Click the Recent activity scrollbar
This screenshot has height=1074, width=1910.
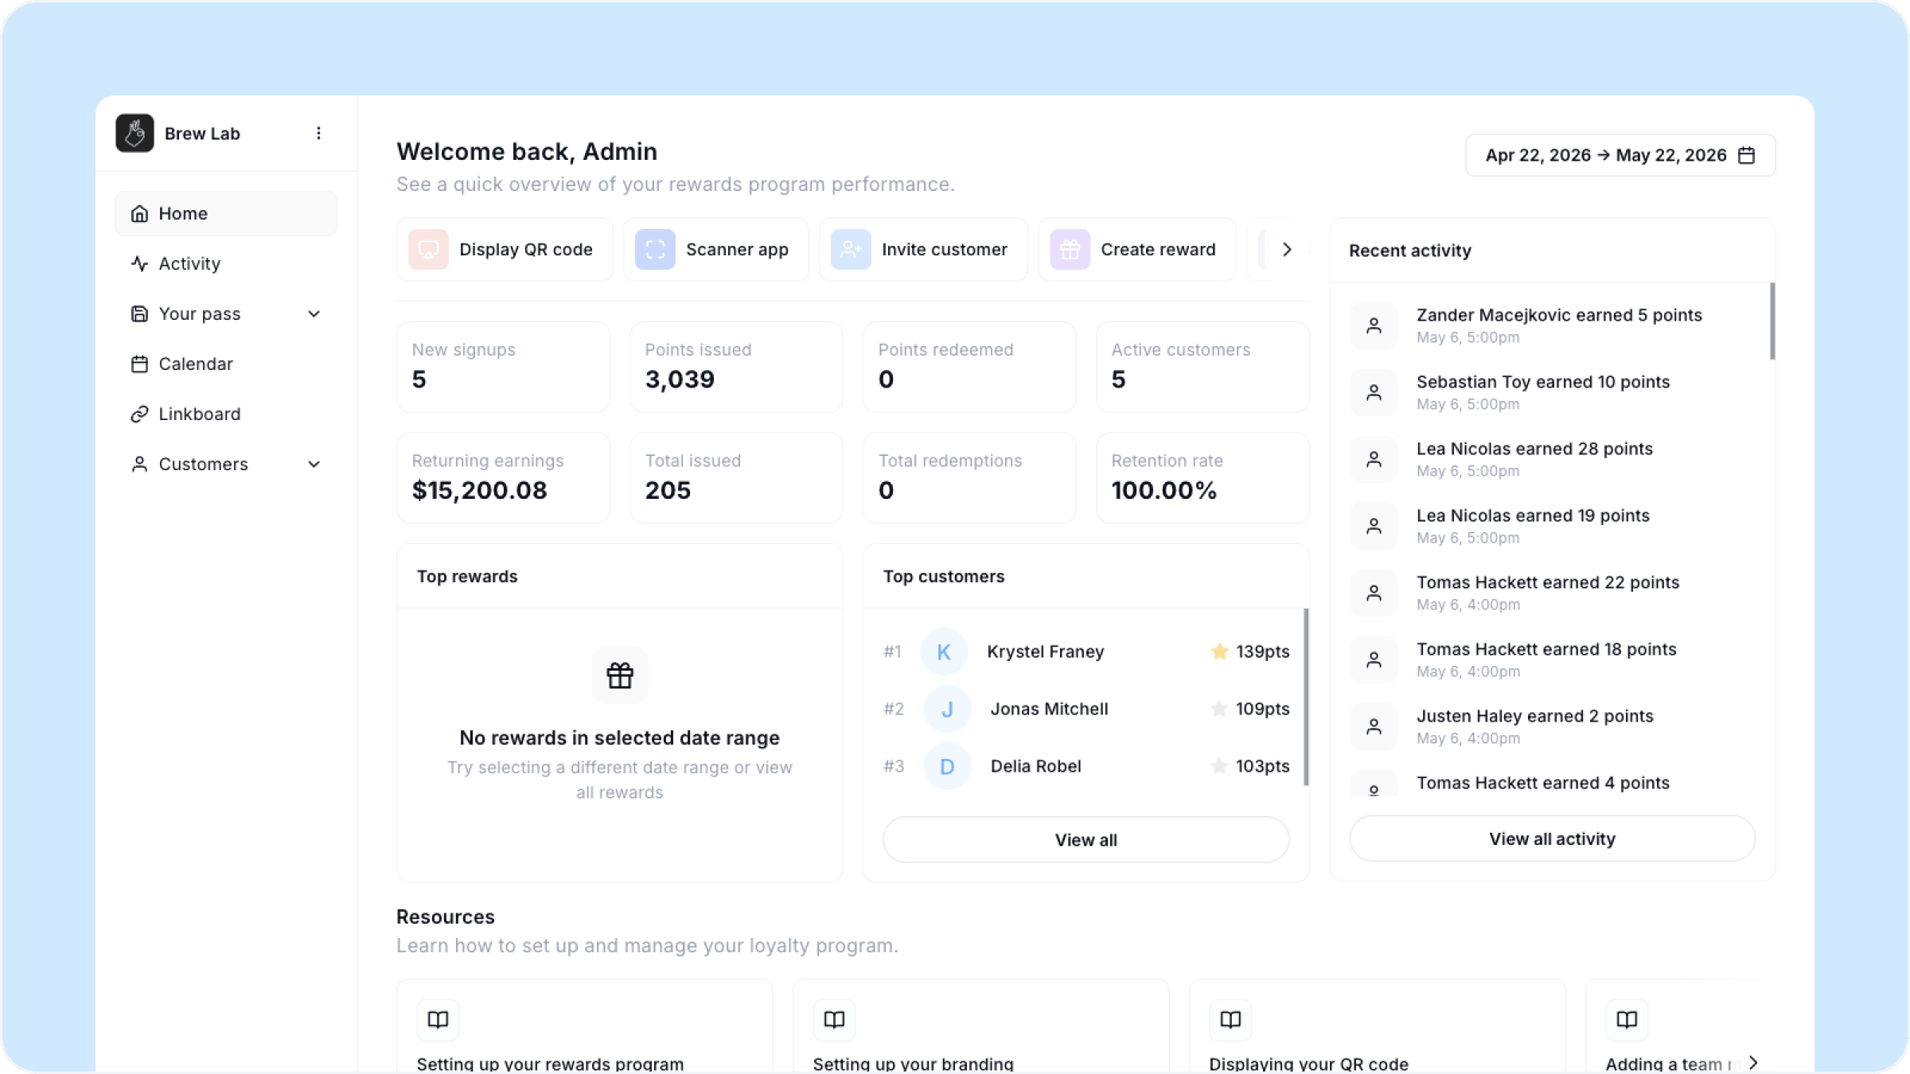(1772, 321)
